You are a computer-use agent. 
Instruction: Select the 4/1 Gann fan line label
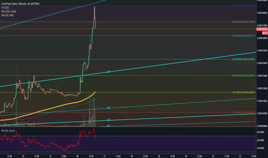pyautogui.click(x=108, y=126)
